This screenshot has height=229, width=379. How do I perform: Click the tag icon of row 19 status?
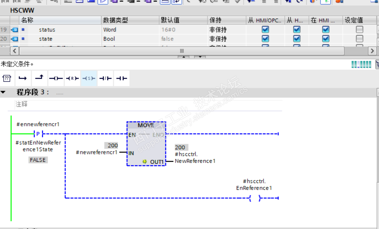click(x=14, y=30)
